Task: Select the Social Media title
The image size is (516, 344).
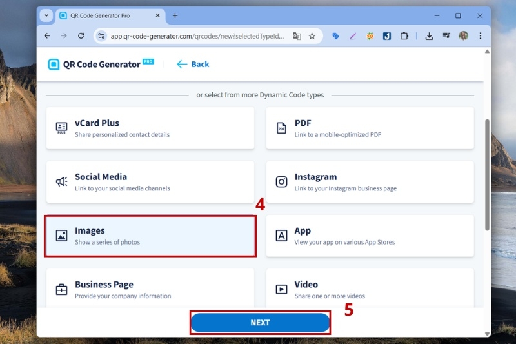Action: click(x=101, y=177)
